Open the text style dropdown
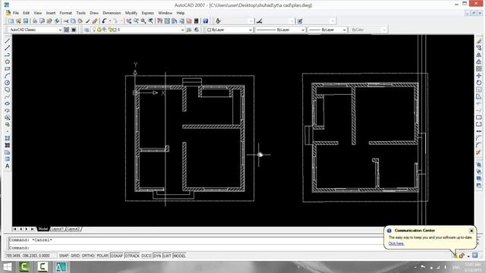The height and width of the screenshot is (273, 486). pos(238,21)
